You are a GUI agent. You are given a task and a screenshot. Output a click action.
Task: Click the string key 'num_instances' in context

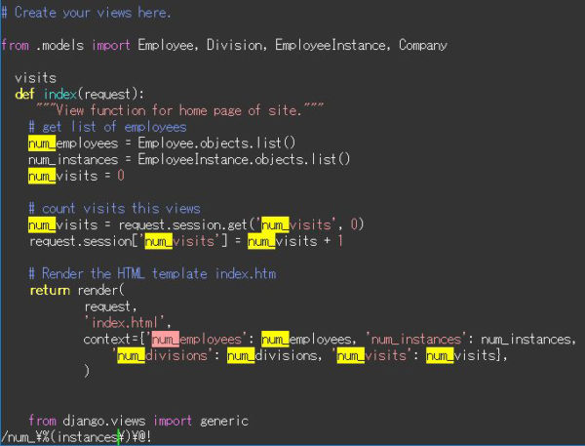pos(416,340)
